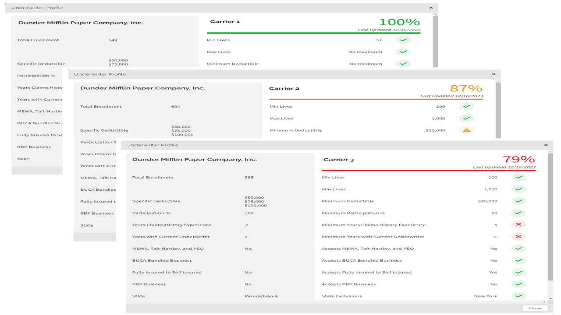The width and height of the screenshot is (561, 315).
Task: Click Participation % label in Carrier 3 window
Action: pos(151,213)
